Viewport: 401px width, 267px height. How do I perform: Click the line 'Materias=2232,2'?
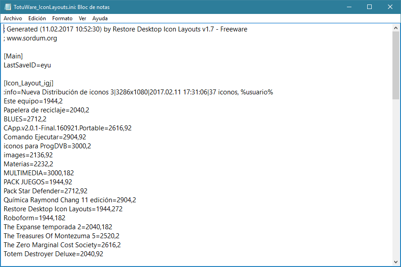pyautogui.click(x=28, y=164)
